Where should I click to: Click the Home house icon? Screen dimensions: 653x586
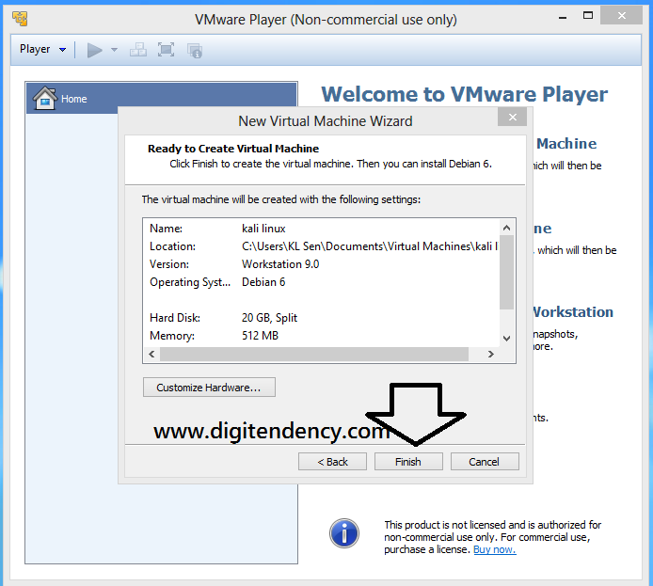coord(45,98)
